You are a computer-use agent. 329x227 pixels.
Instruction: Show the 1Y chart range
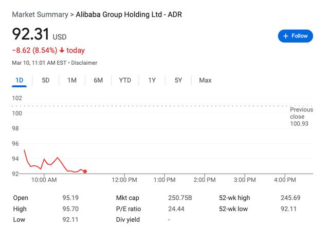point(152,80)
